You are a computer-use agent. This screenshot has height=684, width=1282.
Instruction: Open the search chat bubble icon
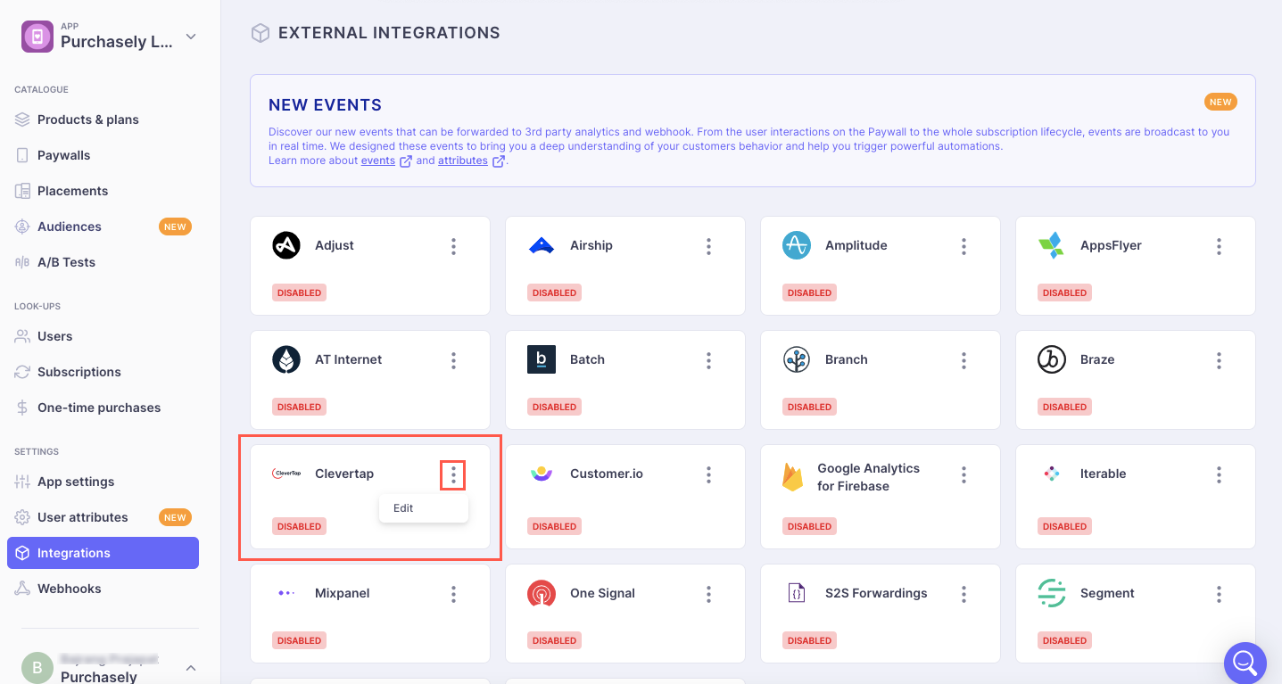pyautogui.click(x=1245, y=663)
